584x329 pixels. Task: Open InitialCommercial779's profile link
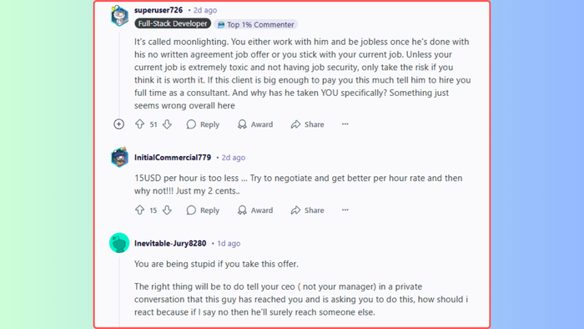pyautogui.click(x=173, y=158)
